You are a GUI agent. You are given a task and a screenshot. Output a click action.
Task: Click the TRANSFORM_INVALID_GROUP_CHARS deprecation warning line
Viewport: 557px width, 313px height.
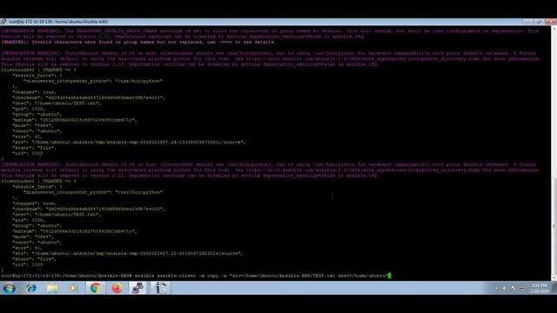270,34
